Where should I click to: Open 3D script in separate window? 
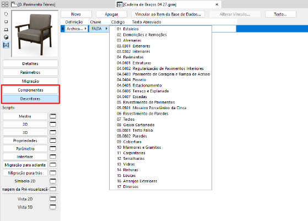(53, 132)
